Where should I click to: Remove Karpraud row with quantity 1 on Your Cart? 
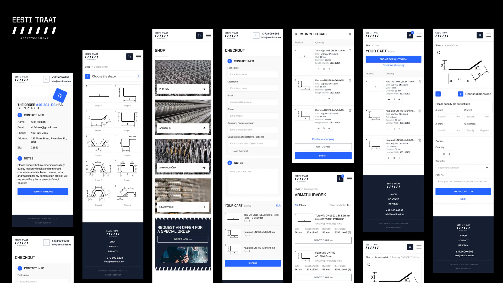click(x=420, y=111)
